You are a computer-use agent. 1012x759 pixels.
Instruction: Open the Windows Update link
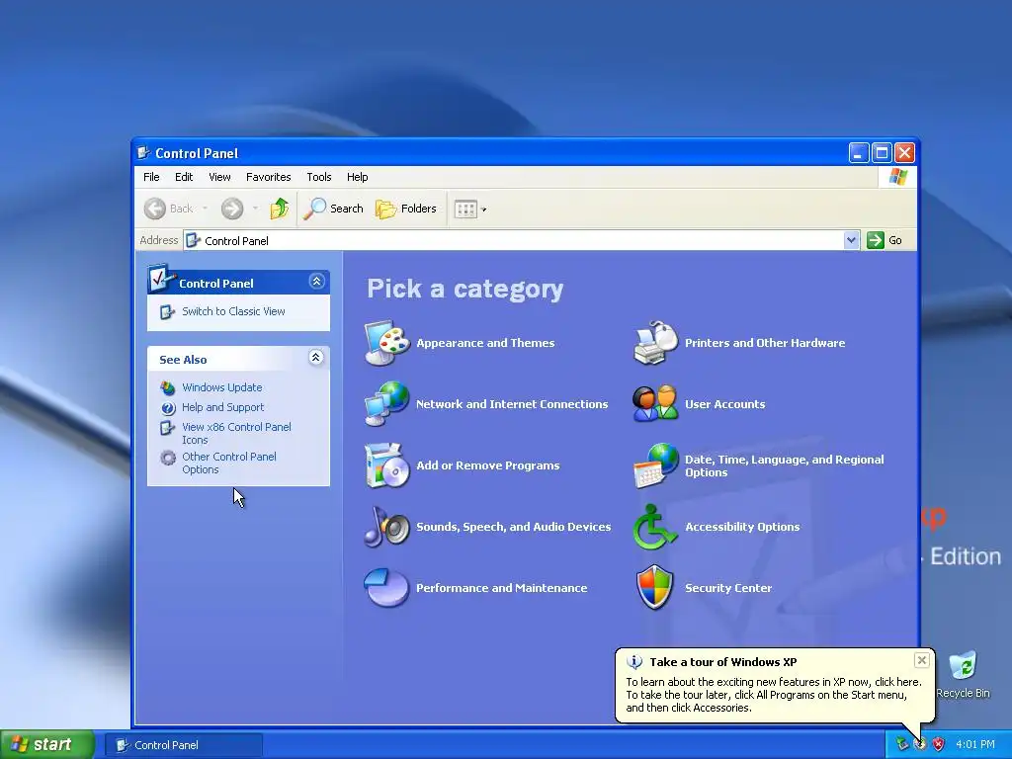click(x=222, y=387)
